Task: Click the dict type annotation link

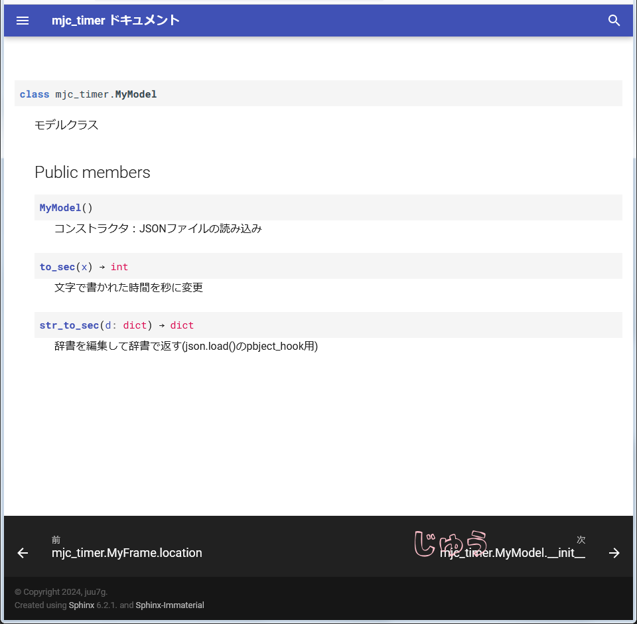Action: coord(135,325)
